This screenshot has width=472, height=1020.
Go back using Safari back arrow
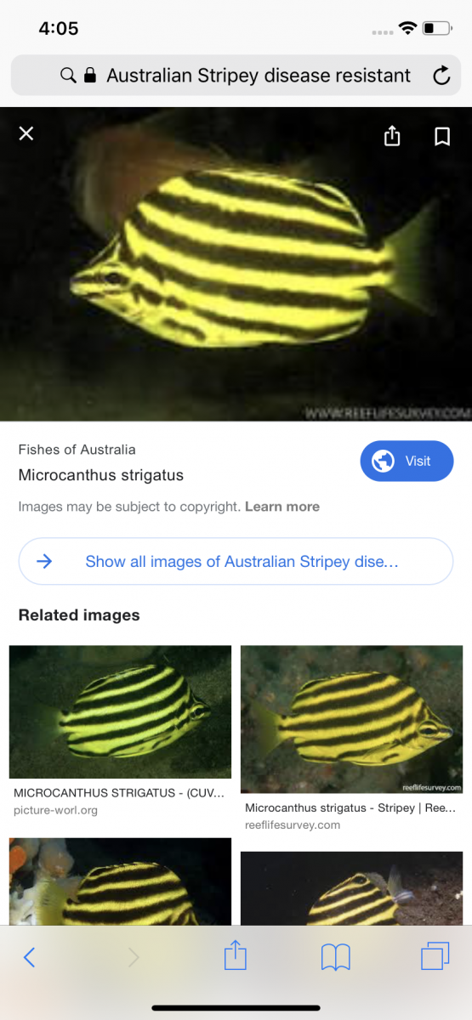click(29, 957)
